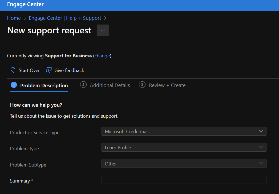279x194 pixels.
Task: Click the Give feedback button label
Action: click(69, 70)
